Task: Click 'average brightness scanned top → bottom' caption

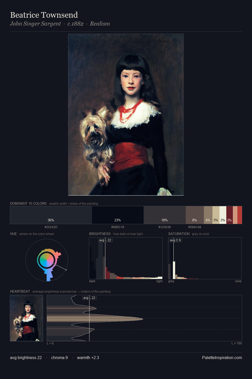Action: (x=71, y=292)
